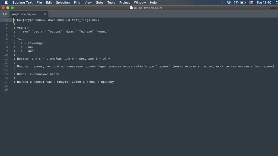Click the Bluetooth status icon

(222, 2)
